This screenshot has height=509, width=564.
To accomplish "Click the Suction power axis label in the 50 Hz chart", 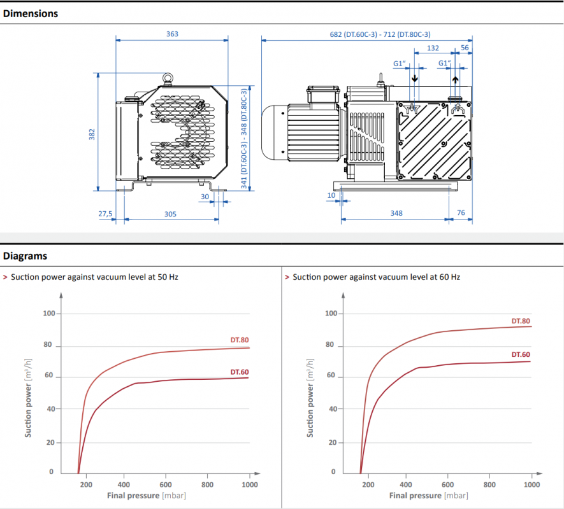I will point(28,398).
